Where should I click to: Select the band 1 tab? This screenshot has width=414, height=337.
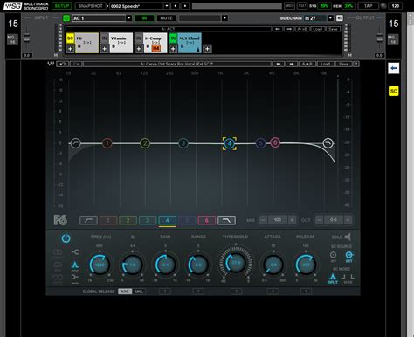pyautogui.click(x=108, y=220)
